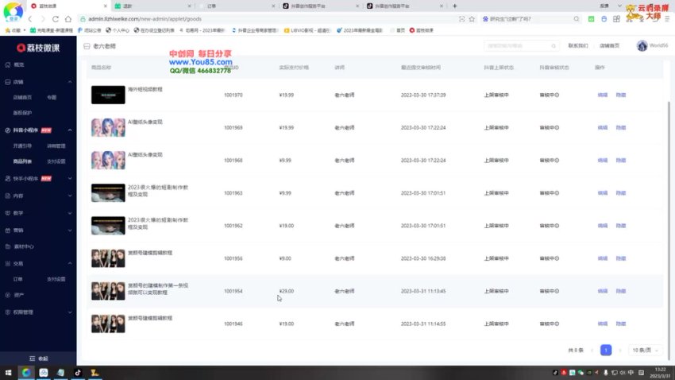Click 编辑 for product 1001970
Viewport: 675px width, 380px height.
[602, 95]
